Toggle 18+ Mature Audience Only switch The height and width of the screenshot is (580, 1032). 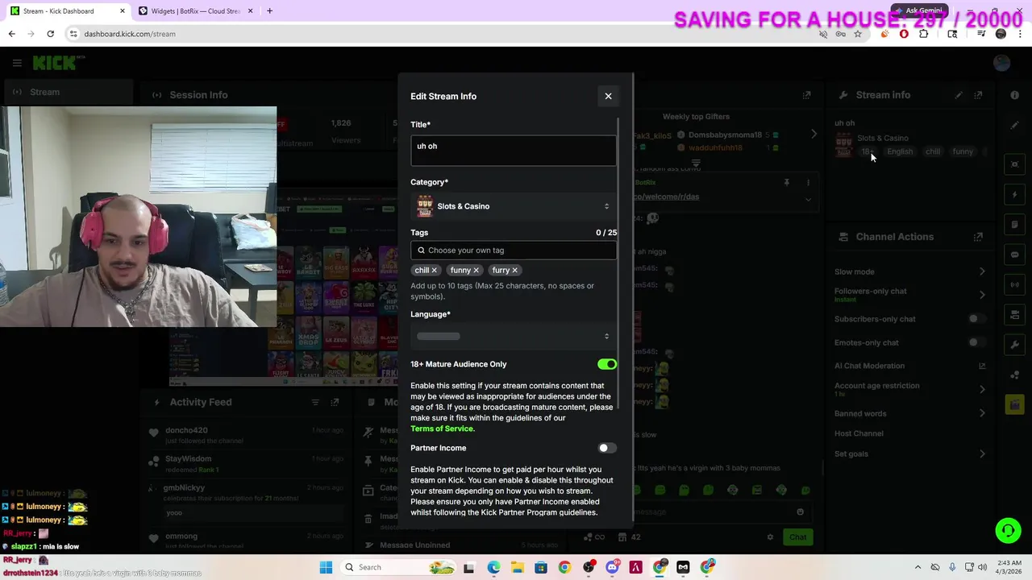[x=607, y=364]
